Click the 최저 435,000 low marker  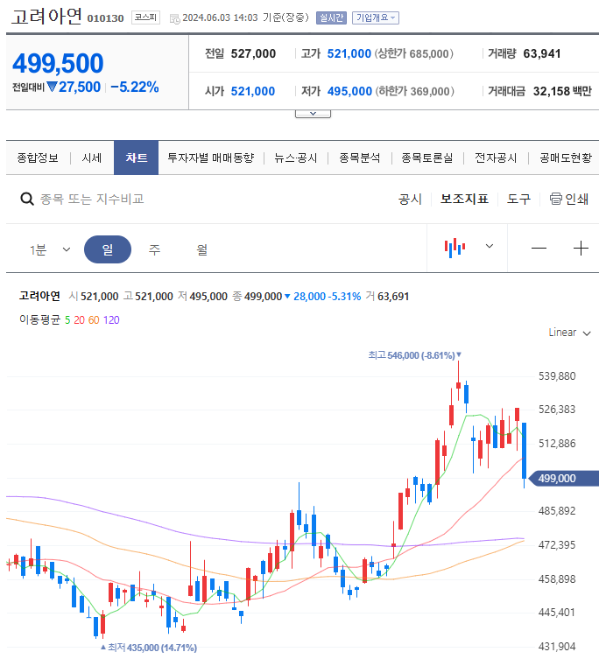pyautogui.click(x=149, y=648)
